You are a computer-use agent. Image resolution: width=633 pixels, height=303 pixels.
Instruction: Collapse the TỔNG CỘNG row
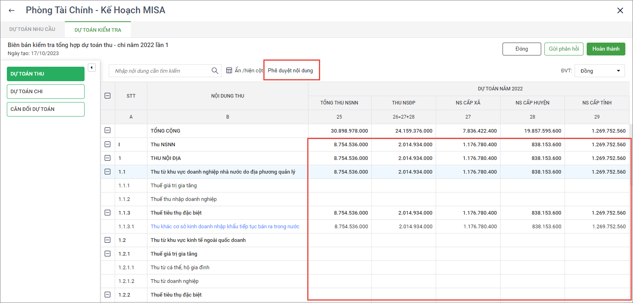[x=108, y=131]
